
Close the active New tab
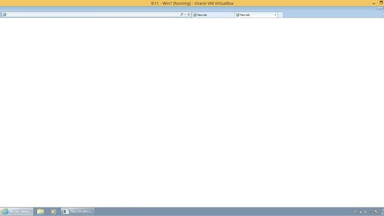pyautogui.click(x=275, y=14)
